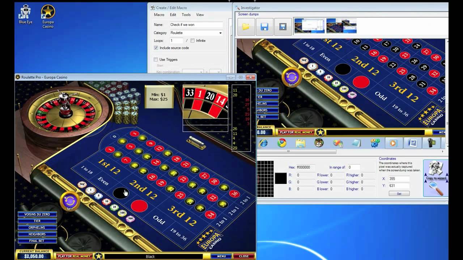Viewport: 463px width, 260px height.
Task: Click the MENU button in Roulette Pro window
Action: [221, 256]
